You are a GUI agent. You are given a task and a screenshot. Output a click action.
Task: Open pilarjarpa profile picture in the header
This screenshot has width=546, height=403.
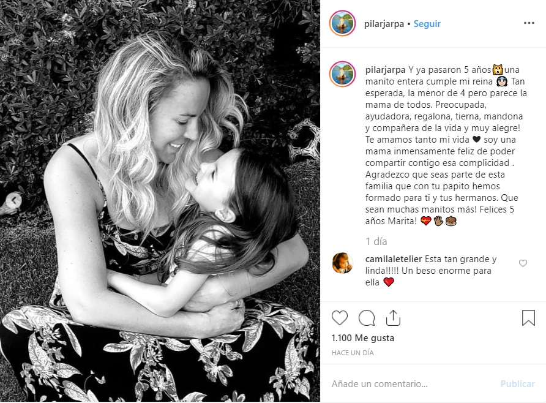click(342, 23)
